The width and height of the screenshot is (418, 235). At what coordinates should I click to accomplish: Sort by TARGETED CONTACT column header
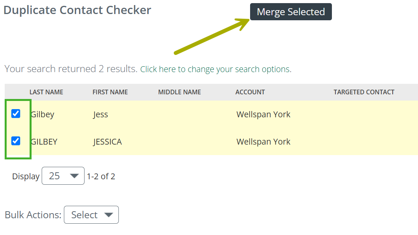coord(364,92)
